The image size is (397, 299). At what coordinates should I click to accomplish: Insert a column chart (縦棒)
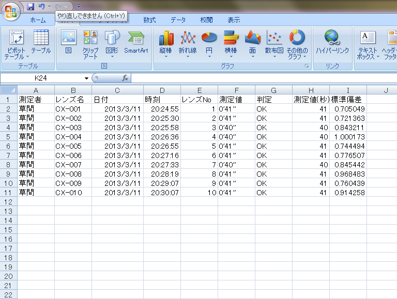click(166, 44)
